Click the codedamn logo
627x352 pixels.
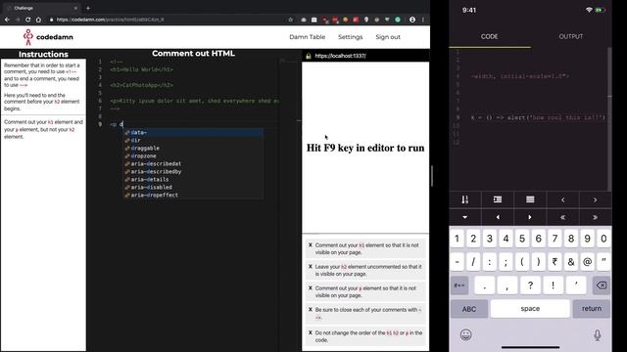[48, 37]
